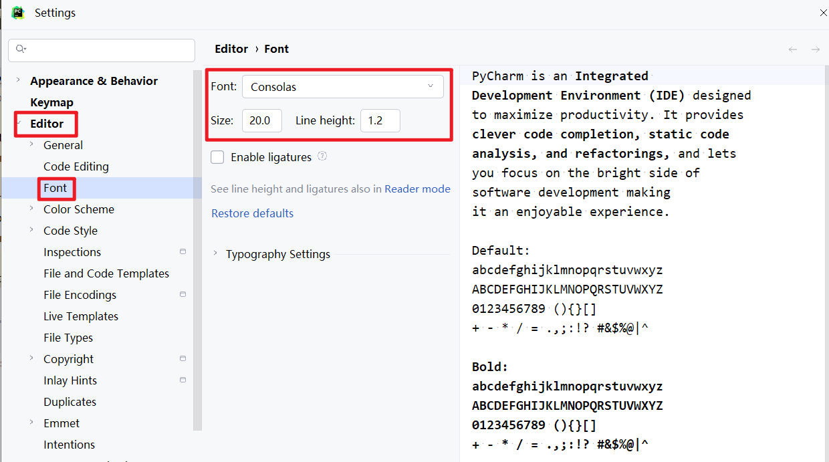Screen dimensions: 829x462
Task: Click project-level marker icon beside Inspections
Action: point(183,251)
